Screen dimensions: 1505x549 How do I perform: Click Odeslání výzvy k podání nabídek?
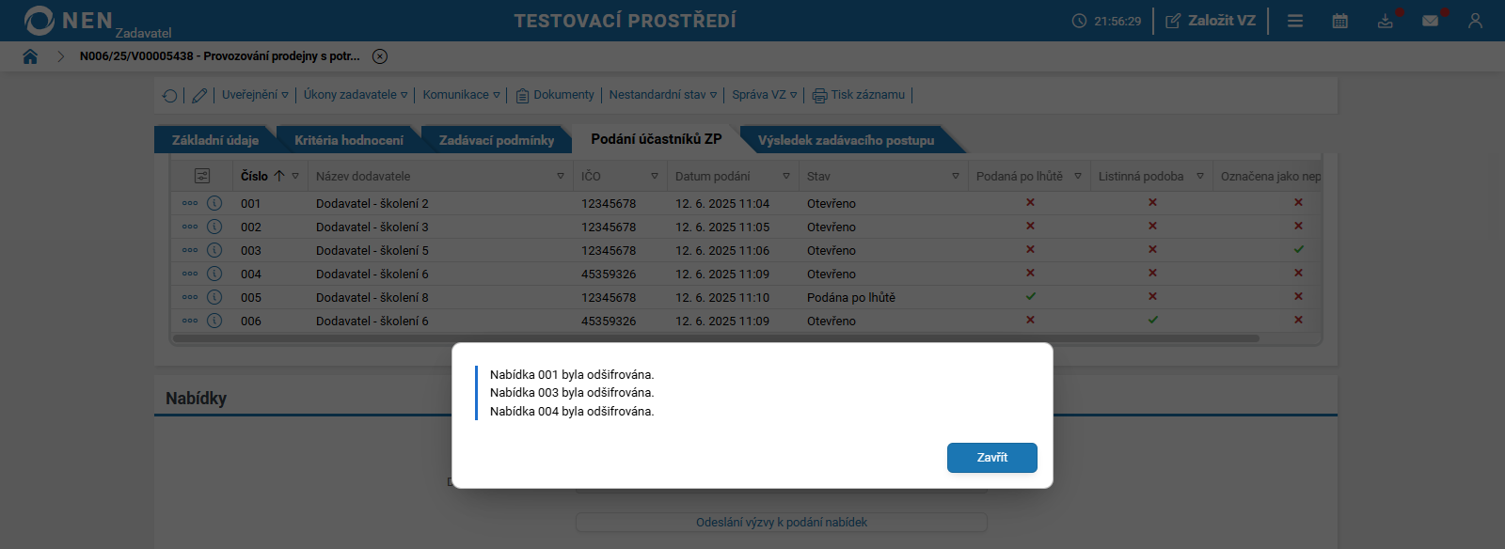[782, 523]
